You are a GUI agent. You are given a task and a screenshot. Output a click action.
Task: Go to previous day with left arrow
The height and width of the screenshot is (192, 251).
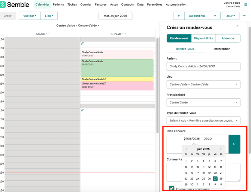coord(179,16)
